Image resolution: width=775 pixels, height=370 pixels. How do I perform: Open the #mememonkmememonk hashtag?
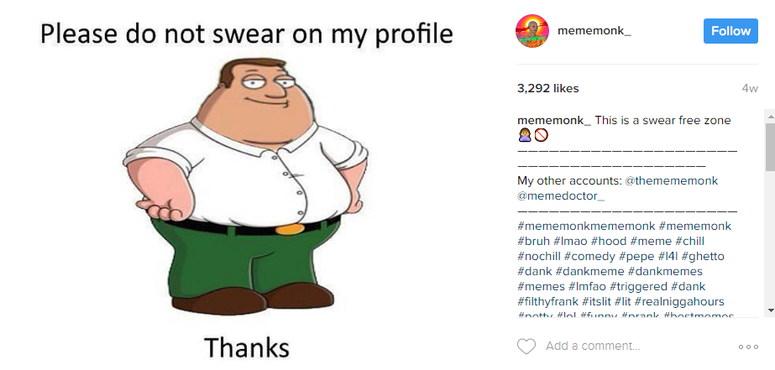click(586, 227)
